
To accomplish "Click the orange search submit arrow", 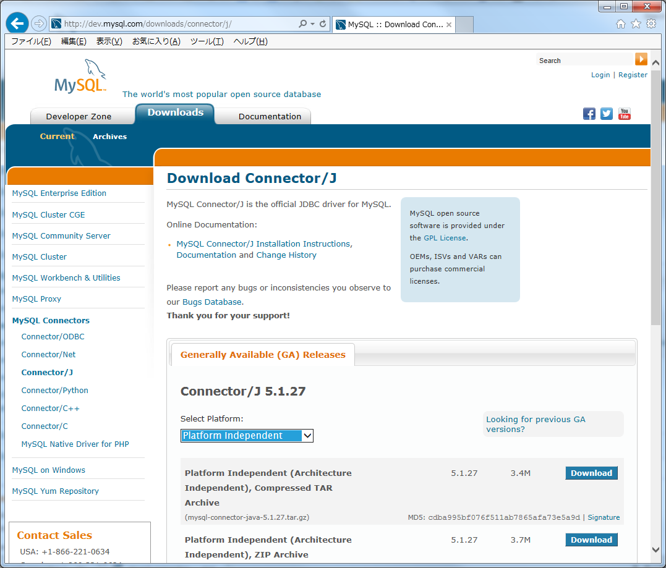I will click(x=641, y=59).
